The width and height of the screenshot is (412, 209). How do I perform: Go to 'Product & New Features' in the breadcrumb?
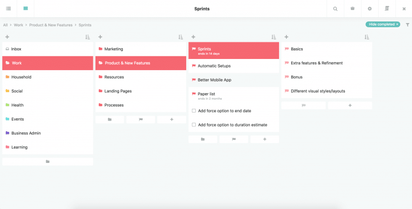pyautogui.click(x=51, y=25)
